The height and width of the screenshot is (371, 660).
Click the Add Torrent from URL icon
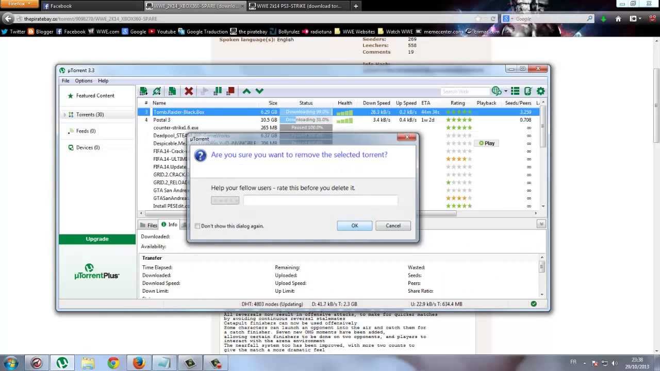point(157,91)
